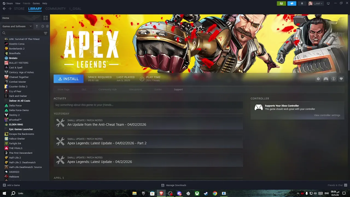Open the Windows action center notification icon
This screenshot has width=350, height=197.
(344, 193)
